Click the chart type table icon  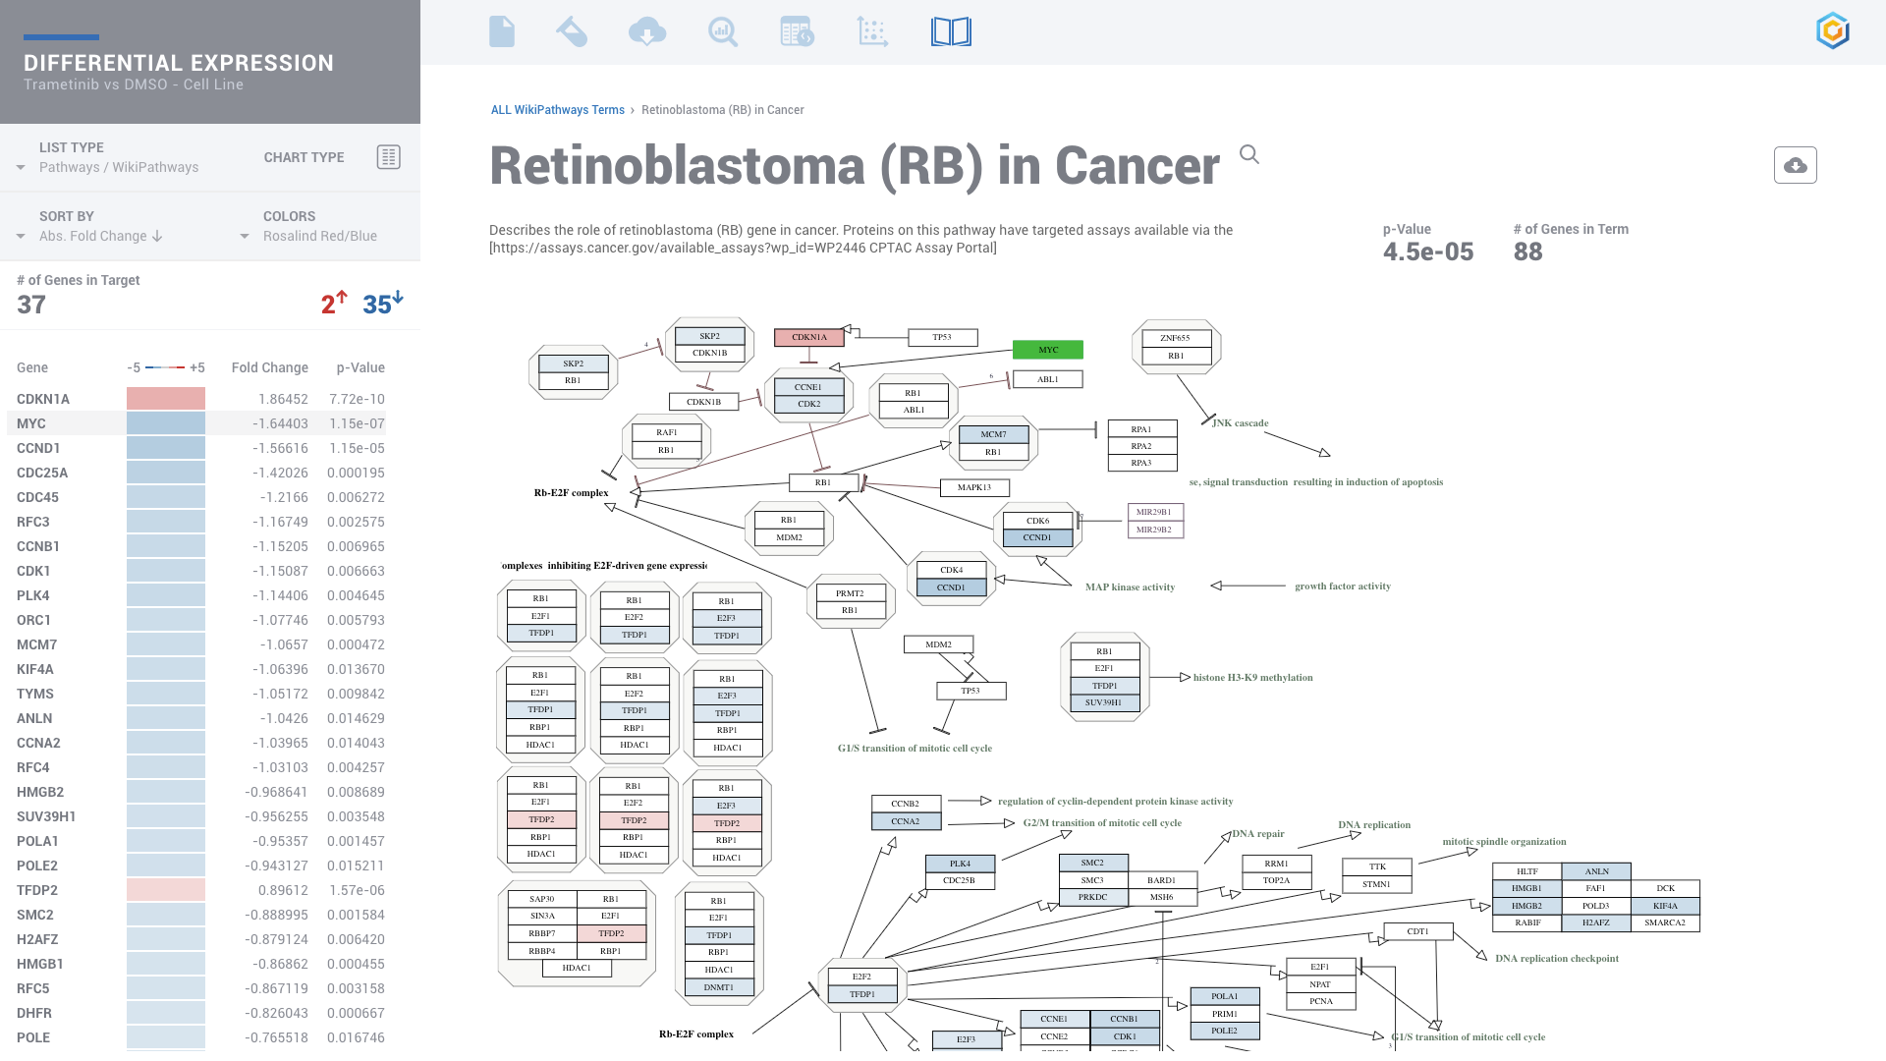point(389,157)
